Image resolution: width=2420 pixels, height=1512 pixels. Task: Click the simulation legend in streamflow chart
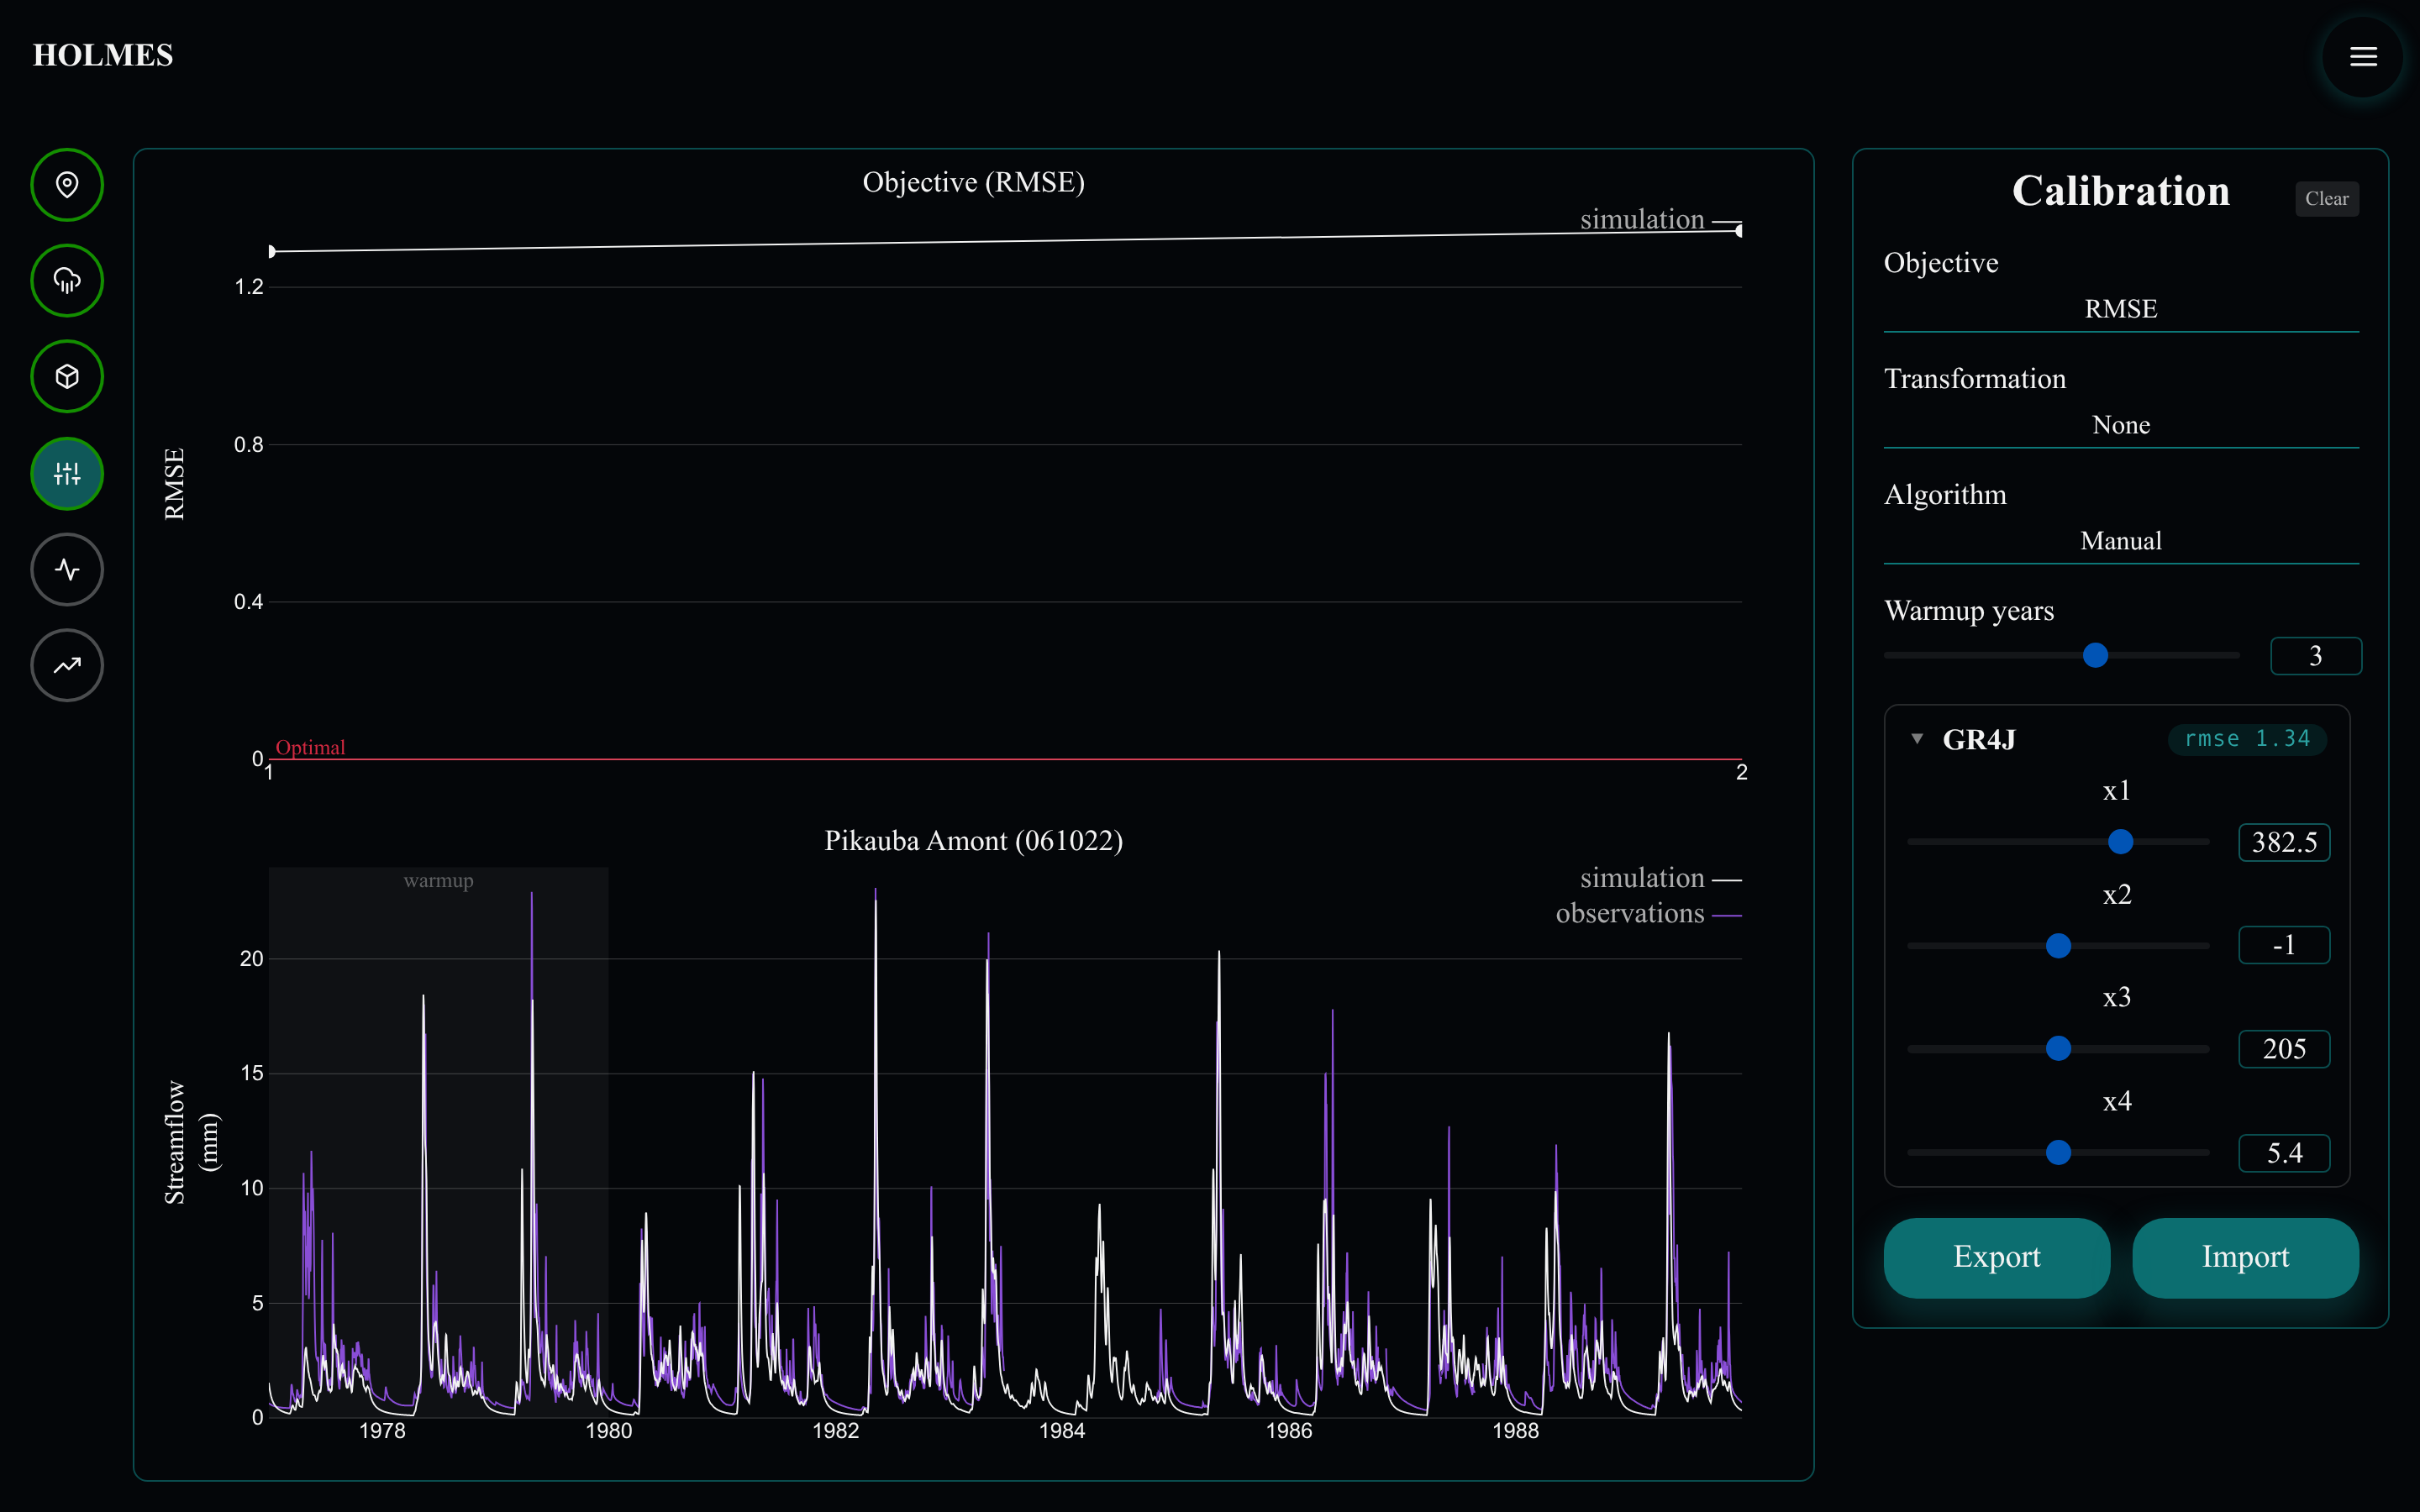coord(1660,878)
